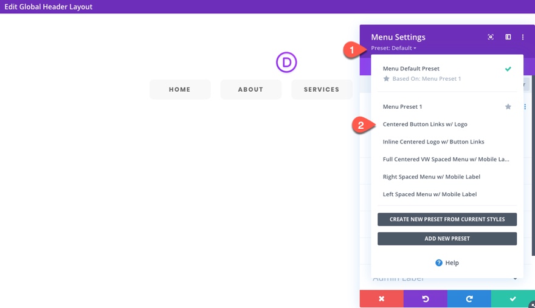This screenshot has height=308, width=535.
Task: Select Right Spaced Menu w/ Mobile Label
Action: [x=431, y=177]
